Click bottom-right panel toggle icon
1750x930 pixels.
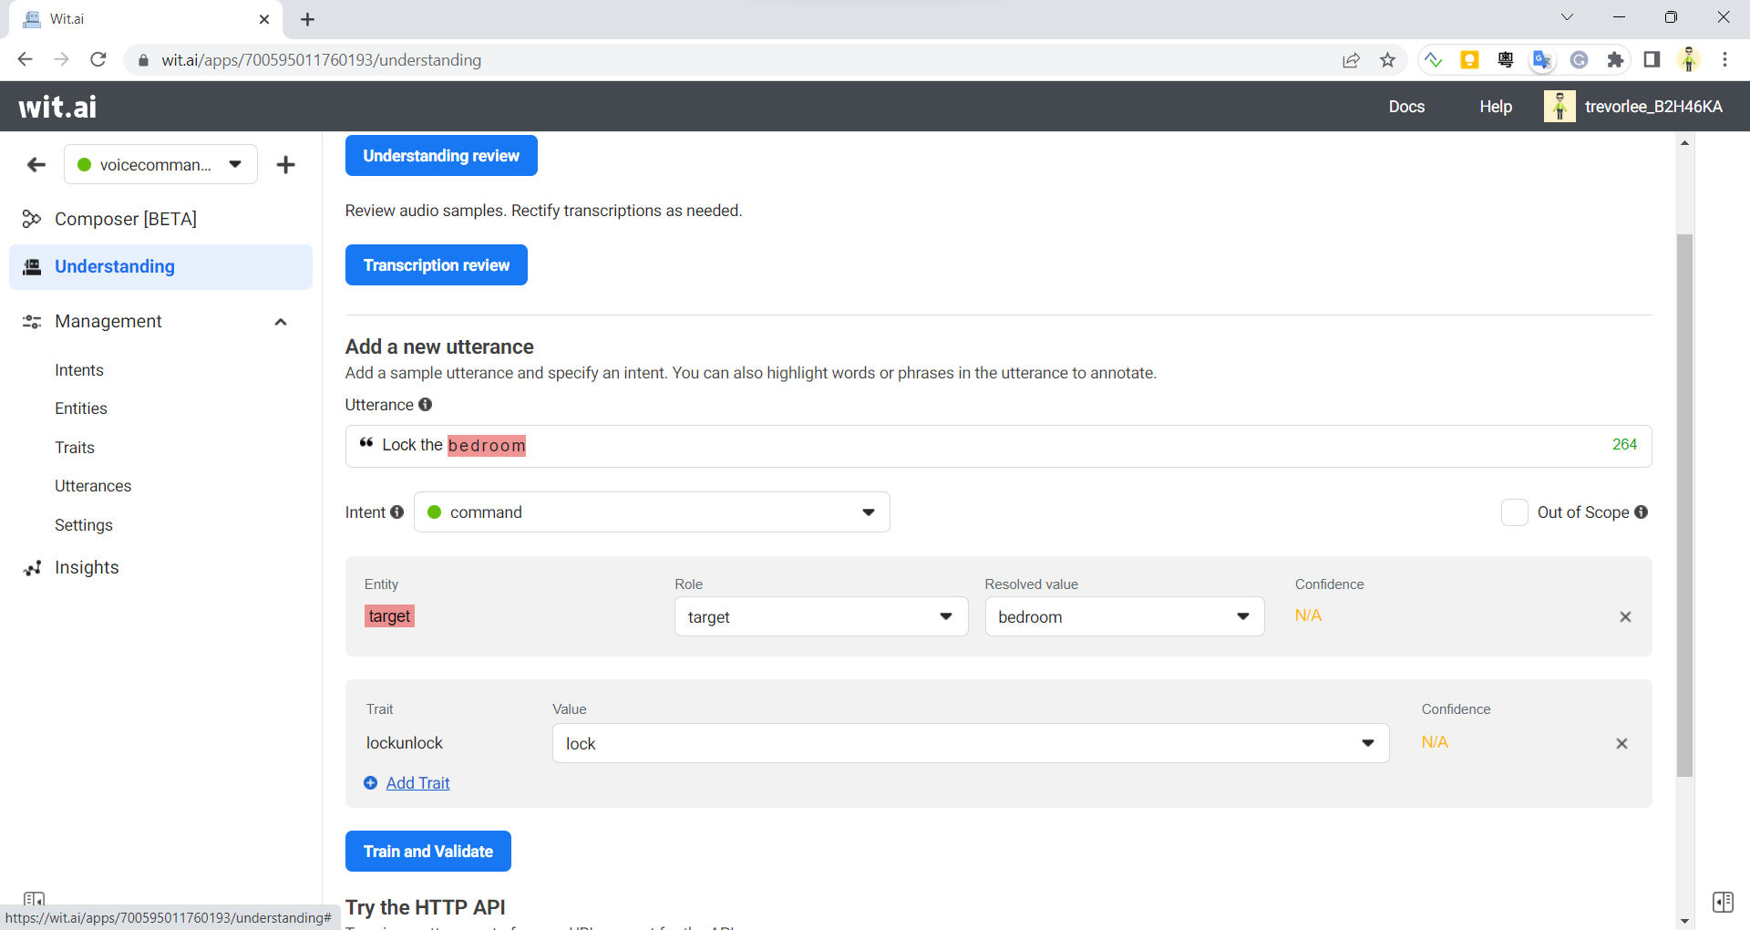(1723, 903)
